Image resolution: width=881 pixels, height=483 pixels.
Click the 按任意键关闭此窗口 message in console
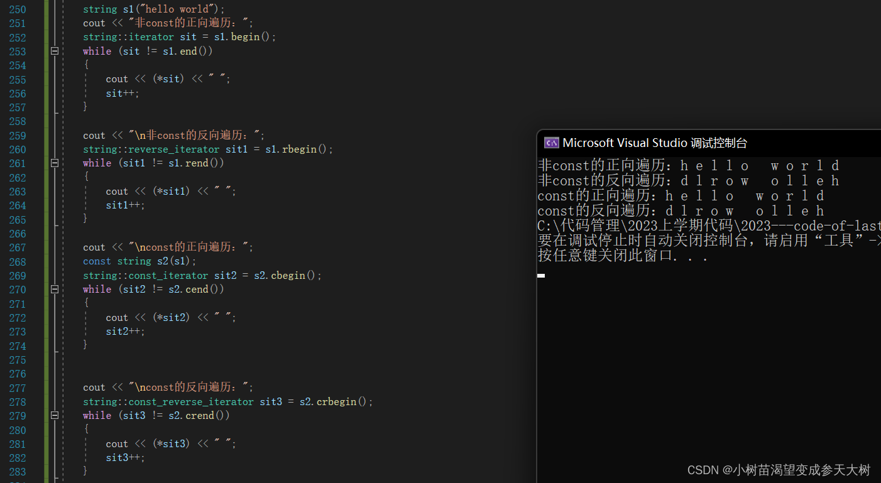point(623,256)
